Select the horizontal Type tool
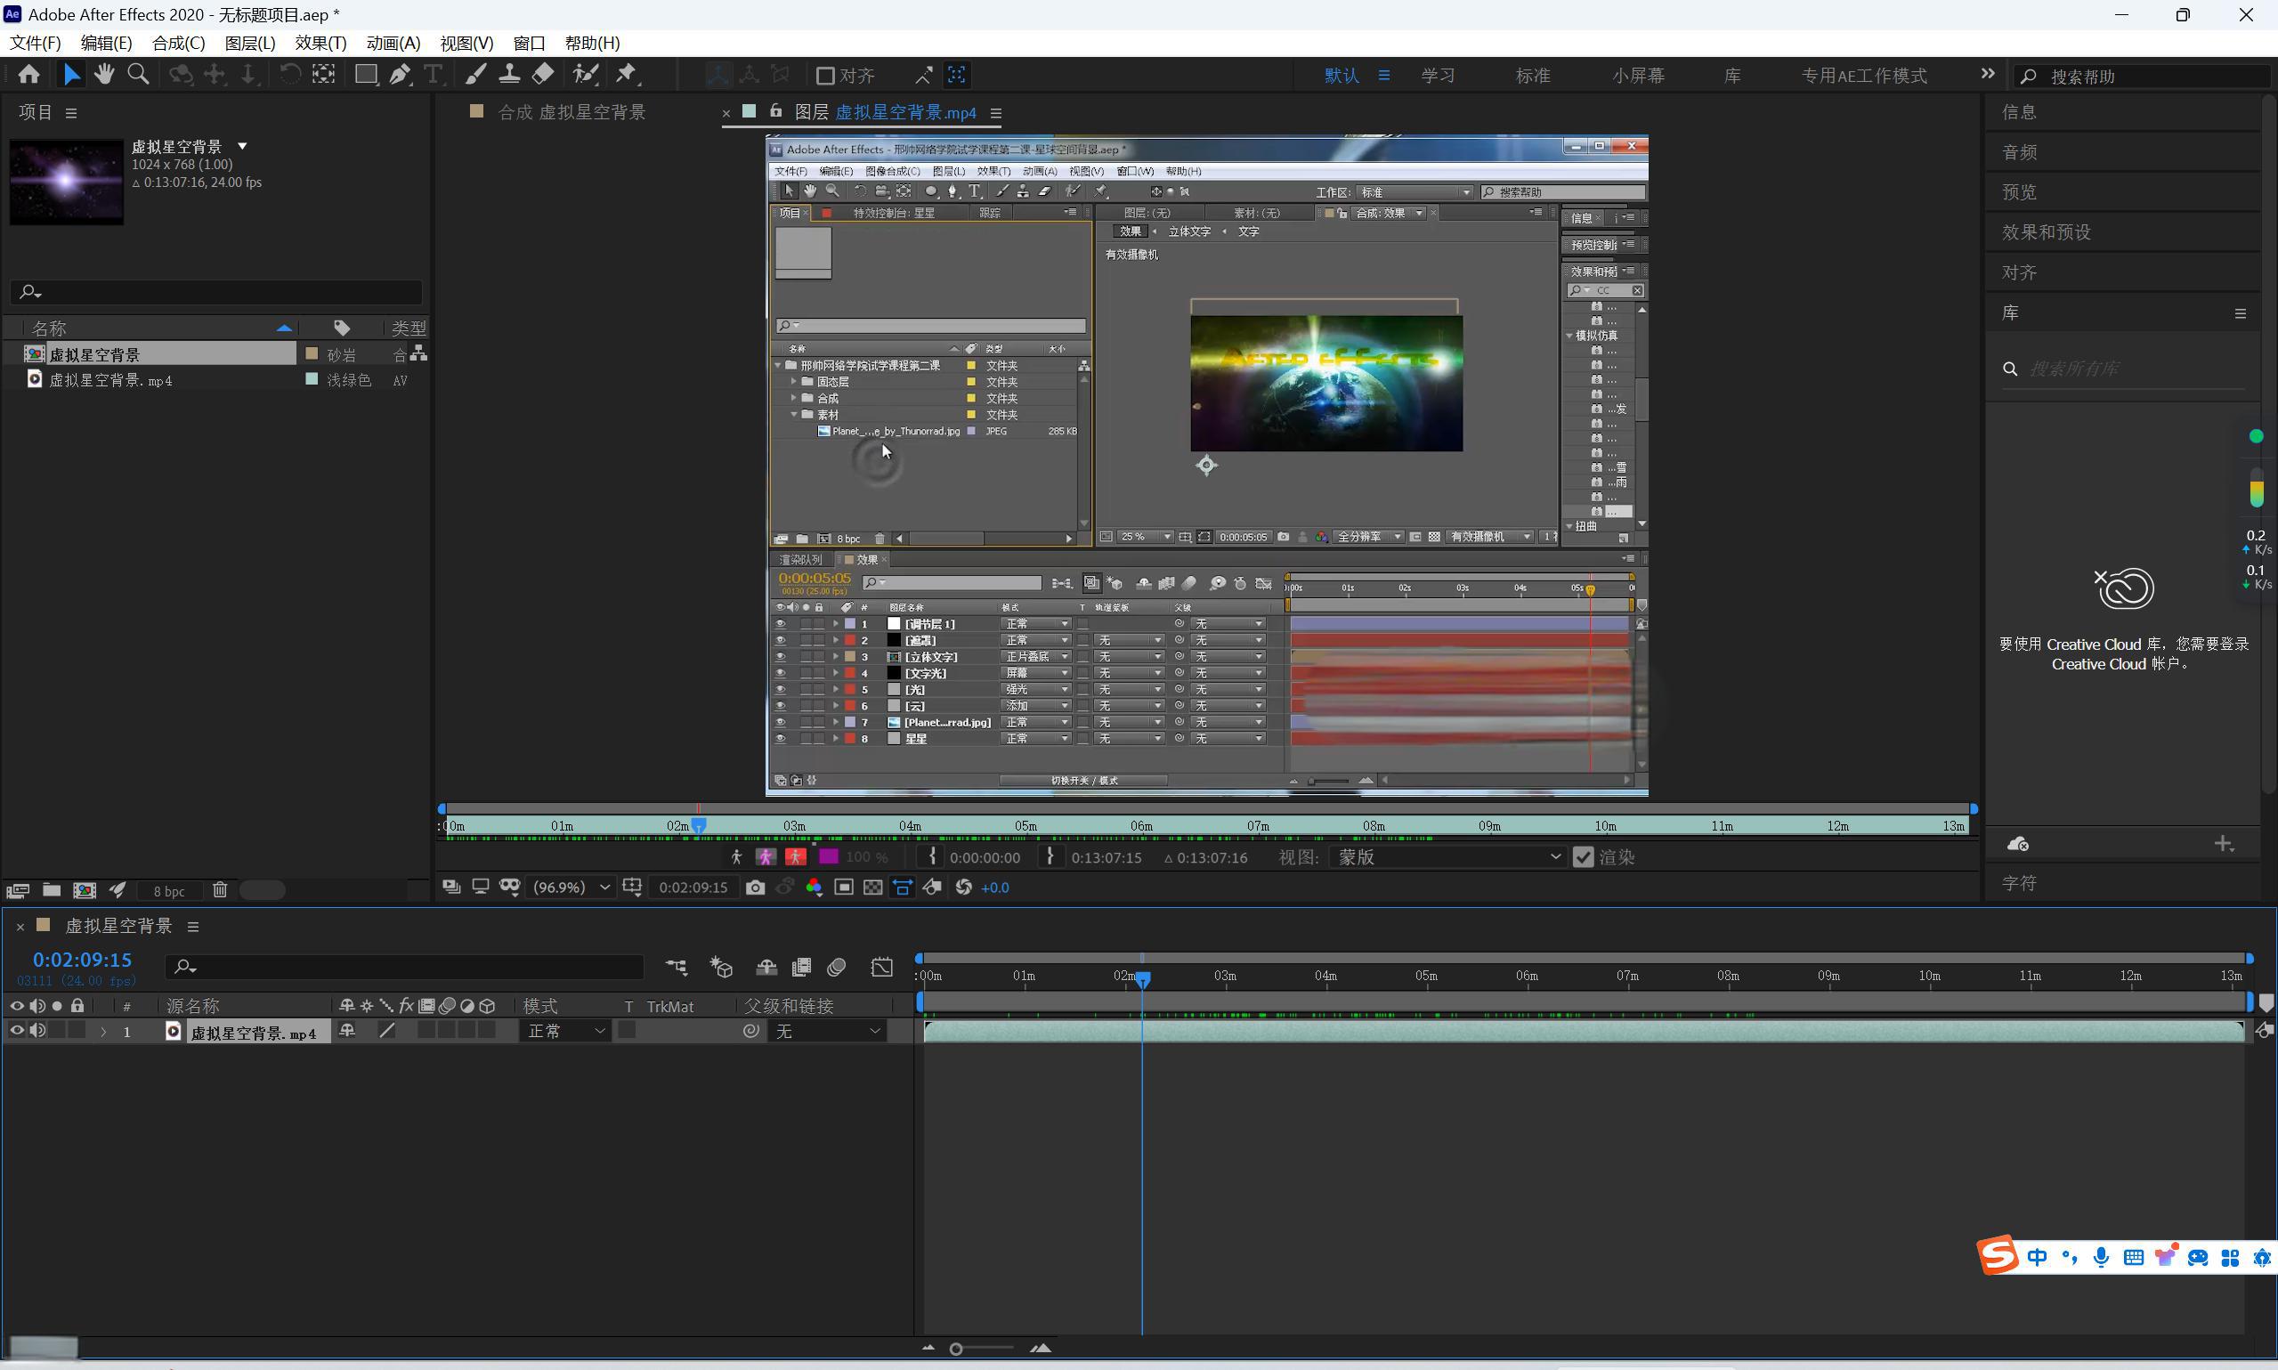Screen dimensions: 2278x1370 tap(433, 75)
